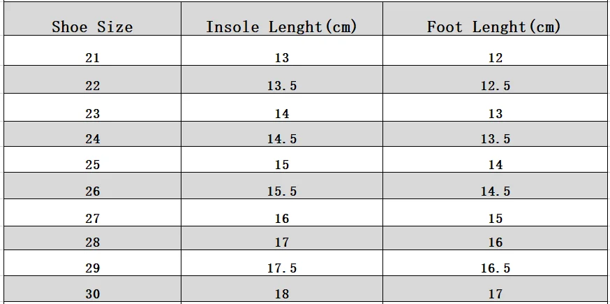The image size is (610, 304).
Task: Select shoe size 22 cell
Action: [x=92, y=86]
